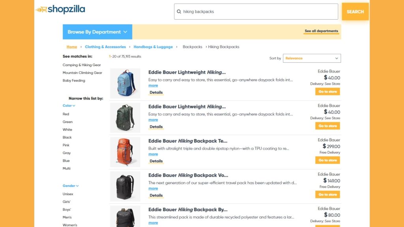Focus the hiking backpacks search field
This screenshot has height=227, width=404.
[256, 11]
